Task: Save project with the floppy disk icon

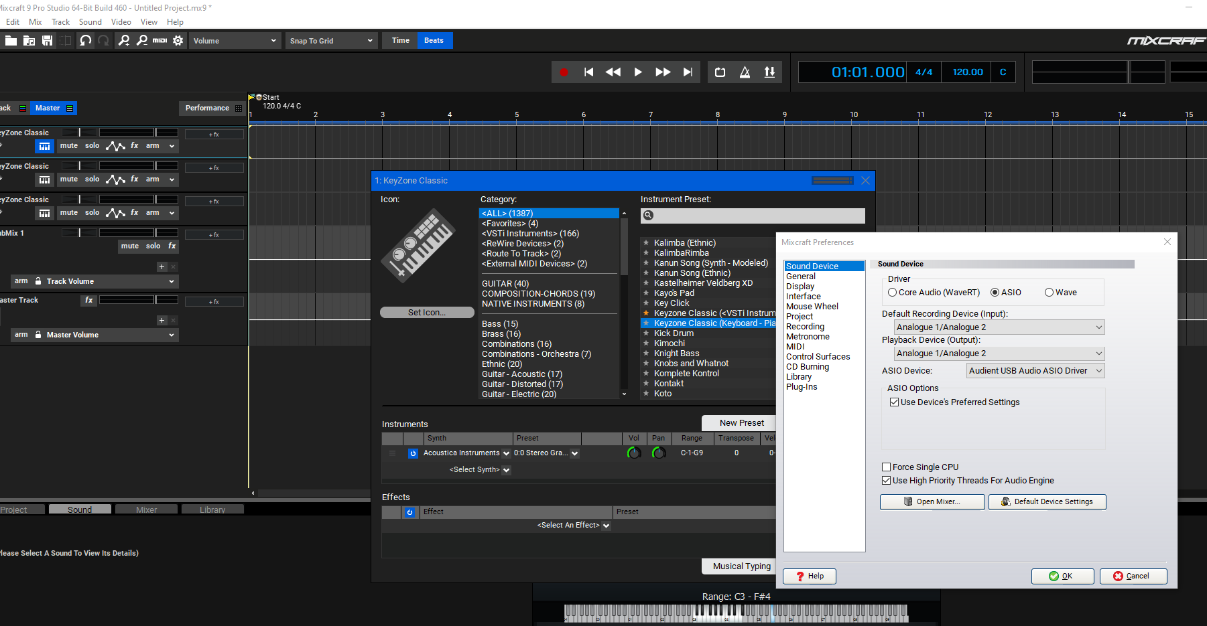Action: click(x=47, y=41)
